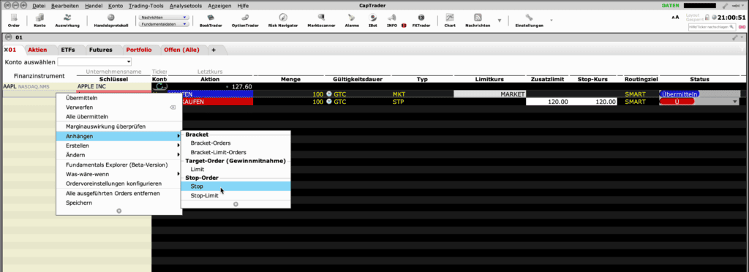Launch BookTrader from the toolbar

(x=211, y=20)
